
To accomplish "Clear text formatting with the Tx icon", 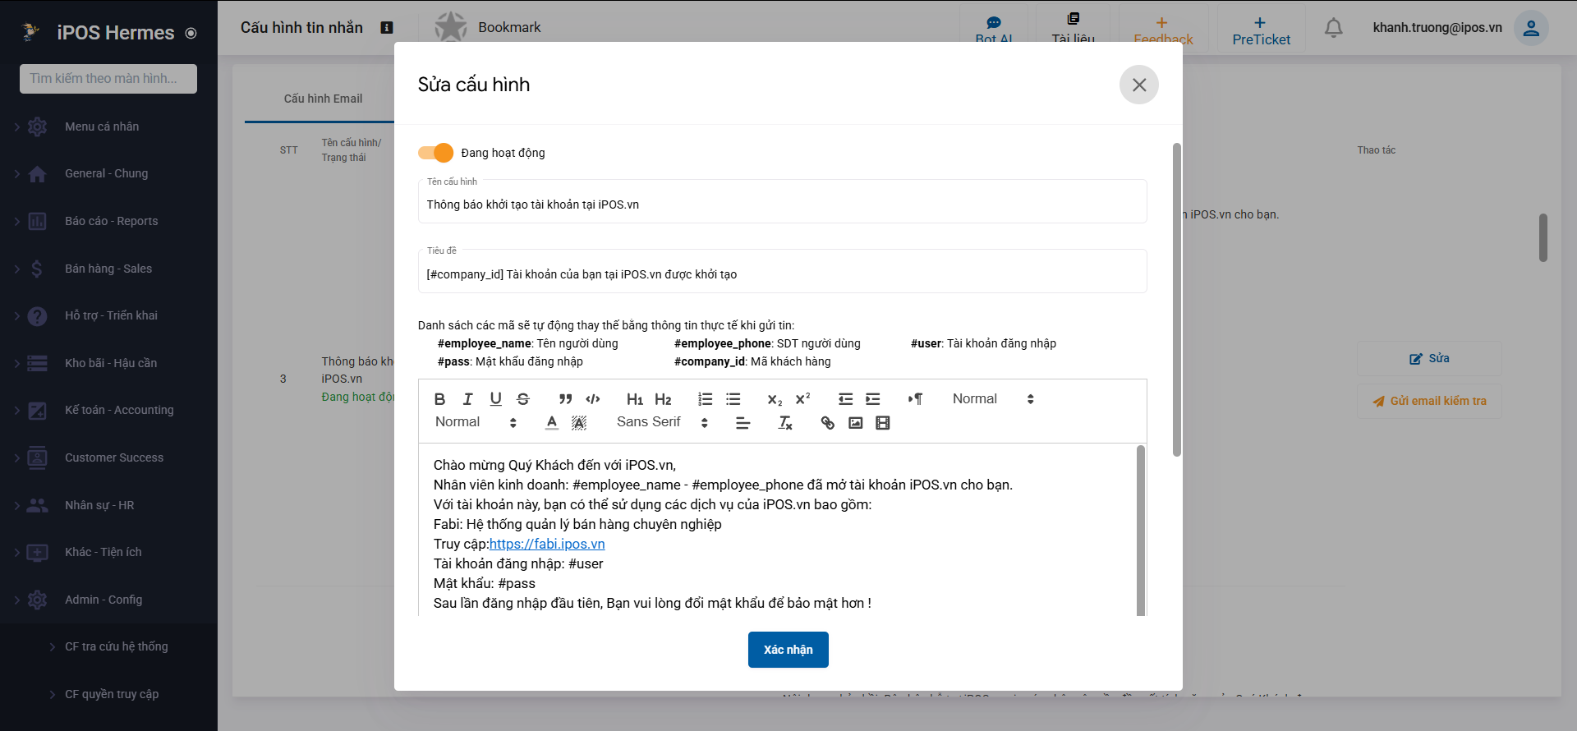I will [785, 423].
